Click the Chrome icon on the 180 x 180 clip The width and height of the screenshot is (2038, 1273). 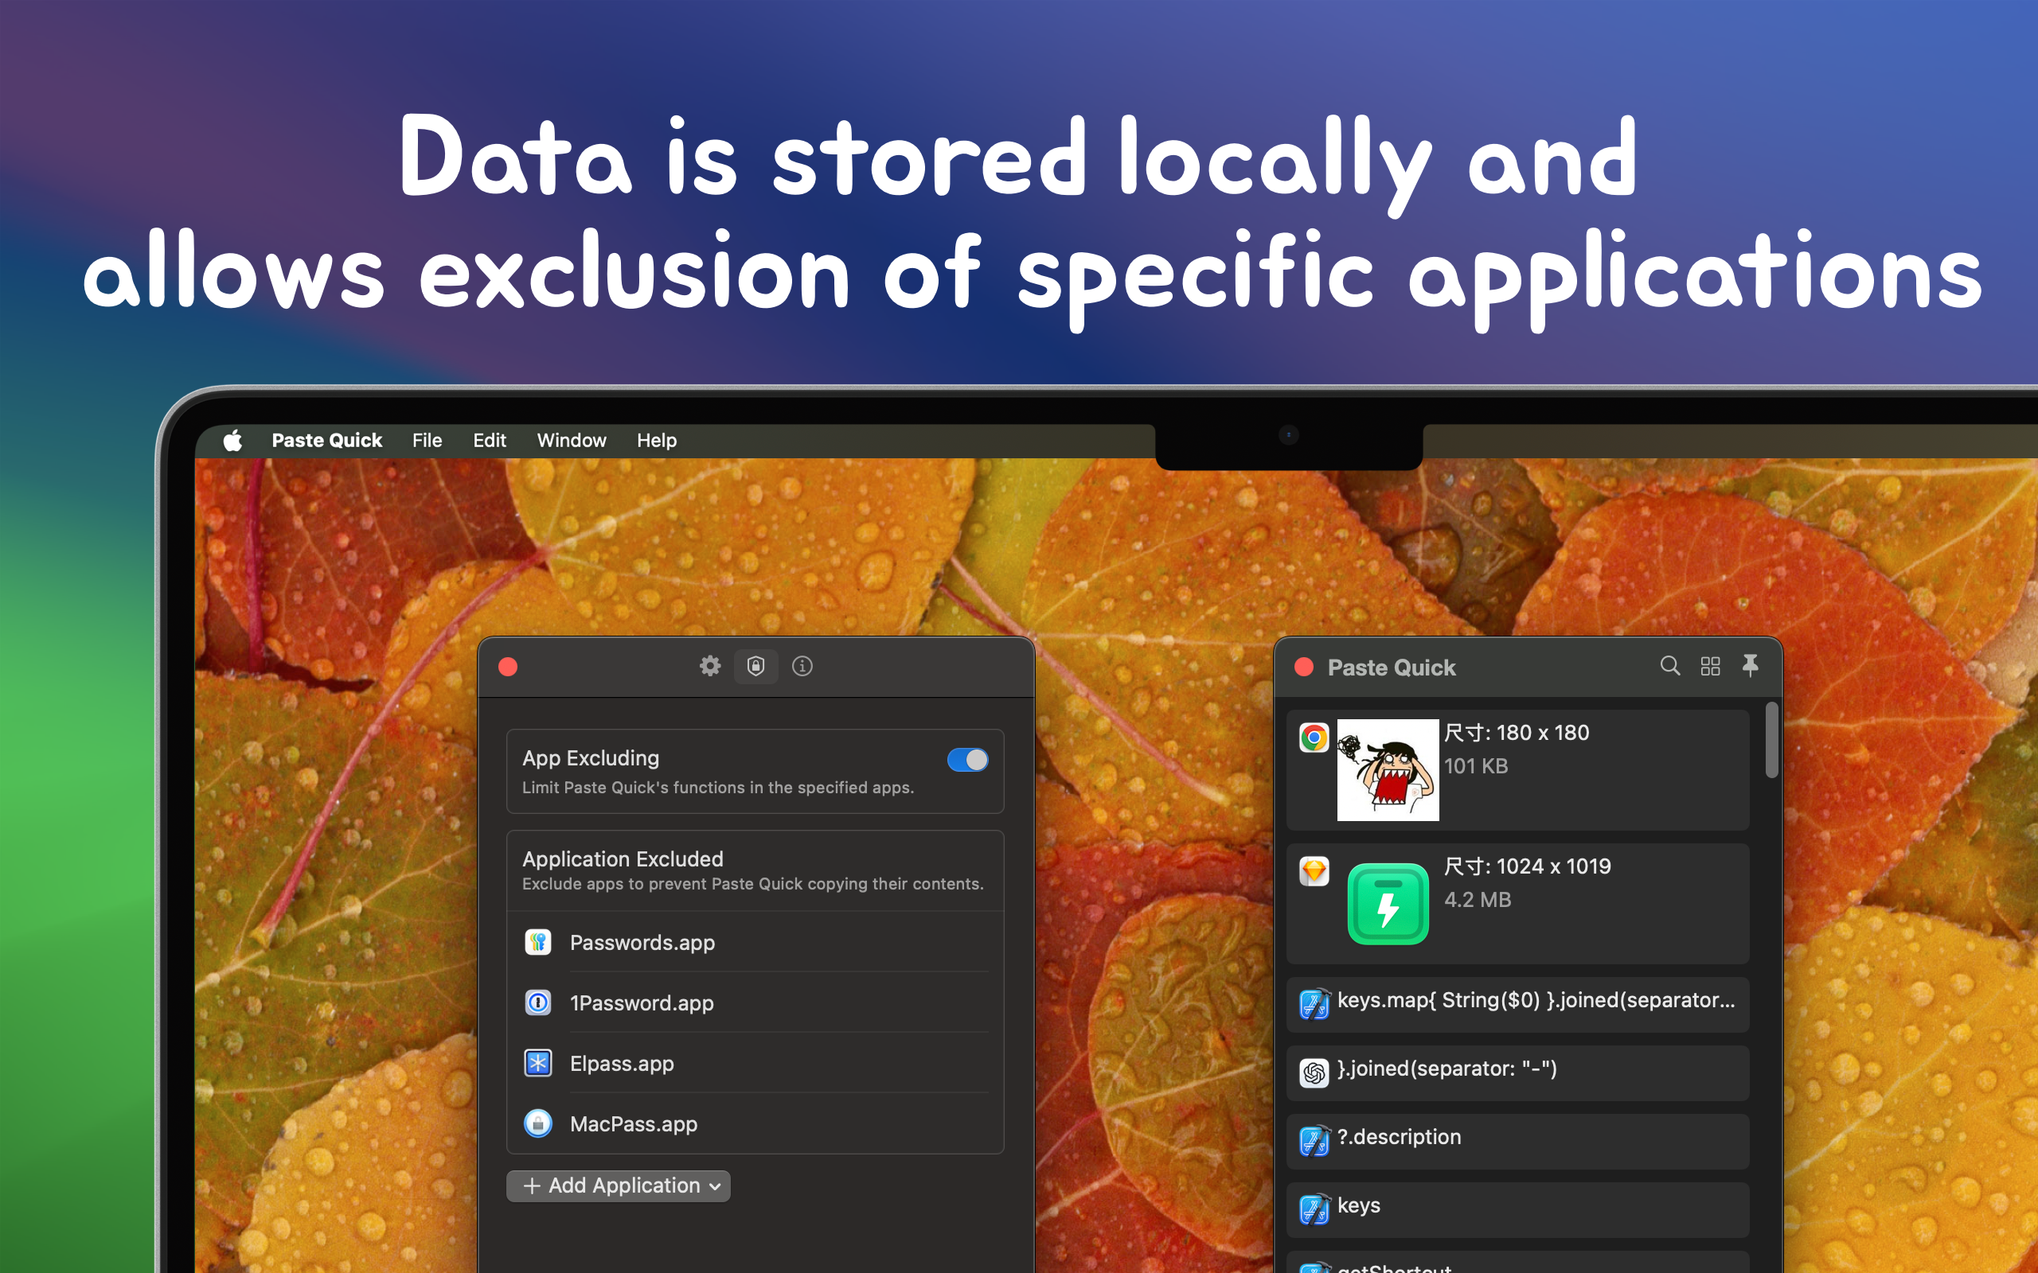tap(1314, 738)
